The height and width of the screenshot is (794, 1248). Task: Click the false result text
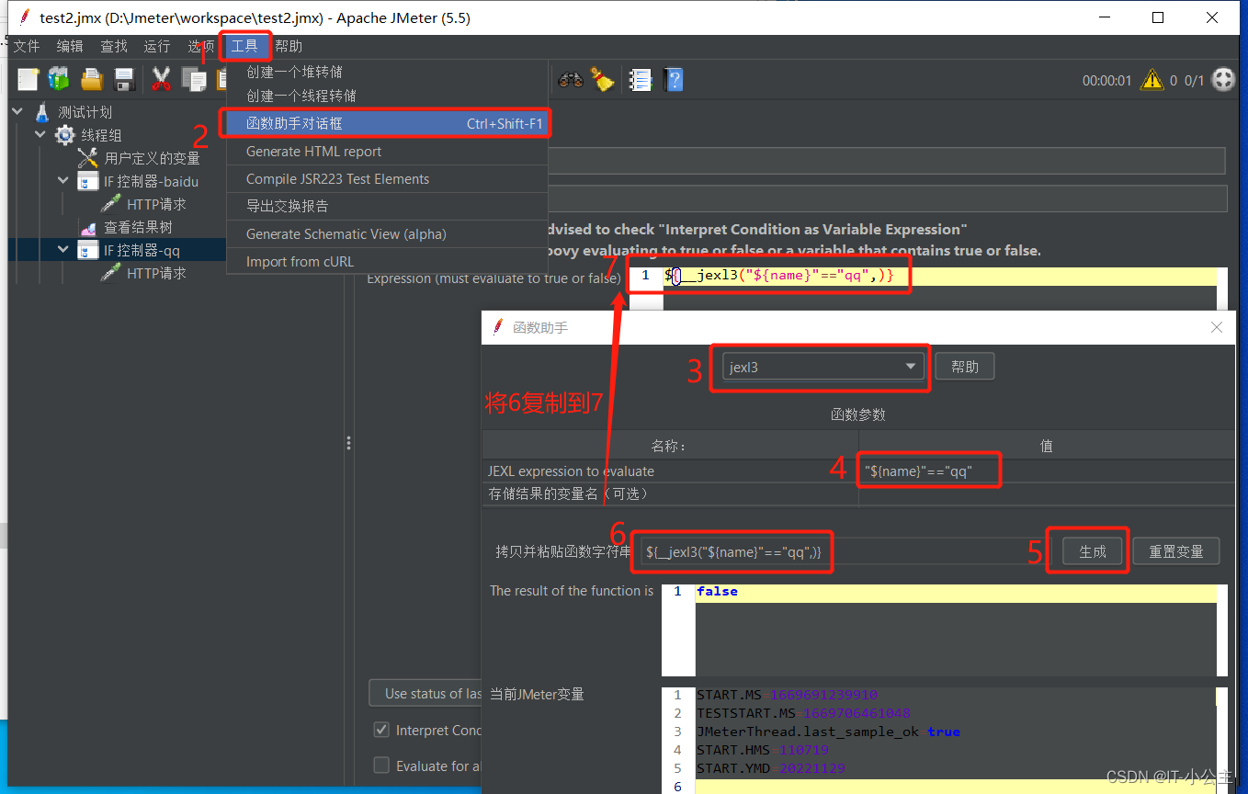coord(717,592)
